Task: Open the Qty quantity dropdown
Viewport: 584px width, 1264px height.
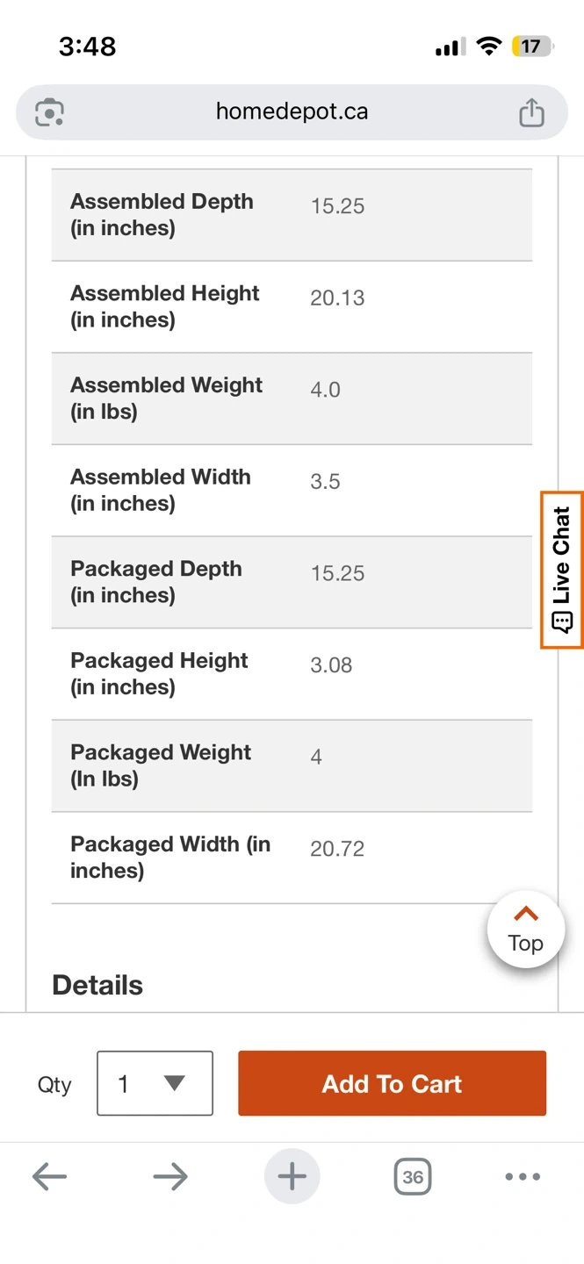Action: (155, 1083)
